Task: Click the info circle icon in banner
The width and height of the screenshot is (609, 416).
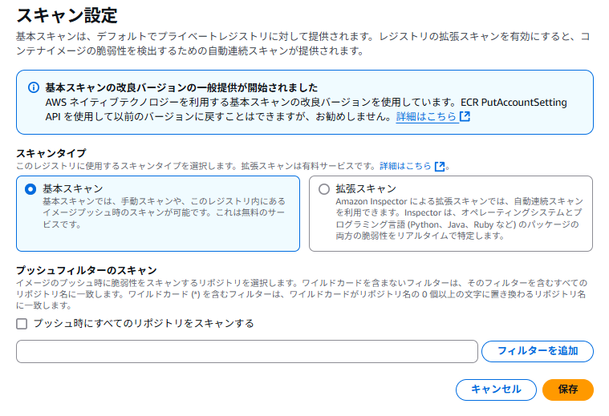Action: [34, 87]
